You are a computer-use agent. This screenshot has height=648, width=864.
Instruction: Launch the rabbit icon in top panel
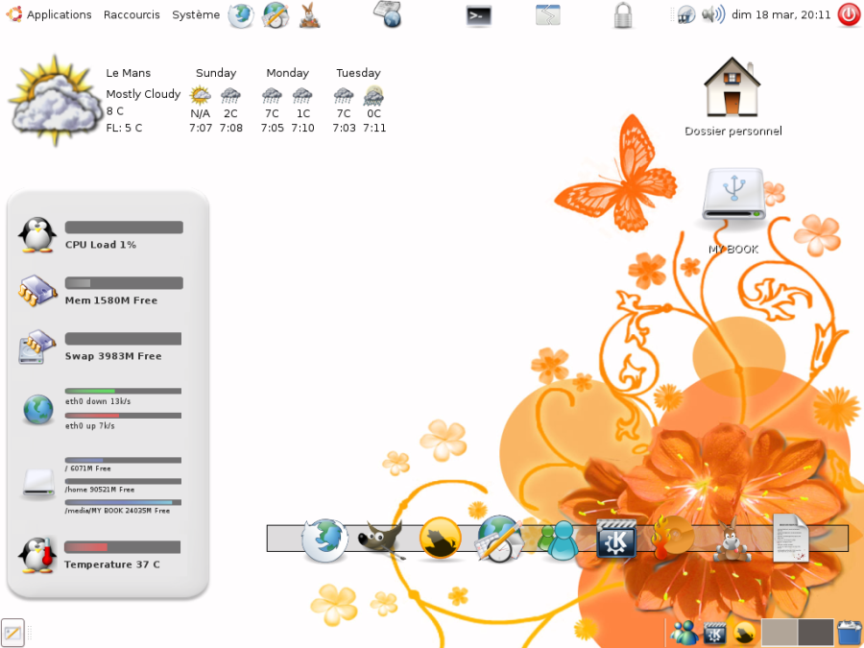pyautogui.click(x=310, y=14)
